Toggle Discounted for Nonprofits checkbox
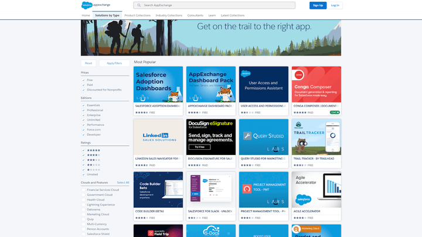The width and height of the screenshot is (422, 237). click(83, 90)
